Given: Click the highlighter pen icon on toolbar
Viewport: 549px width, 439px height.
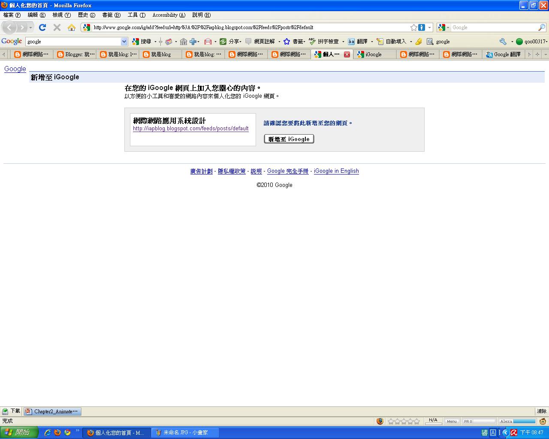Looking at the screenshot, I should (x=419, y=42).
